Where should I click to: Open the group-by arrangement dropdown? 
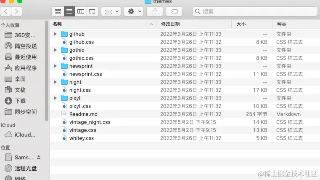[111, 11]
